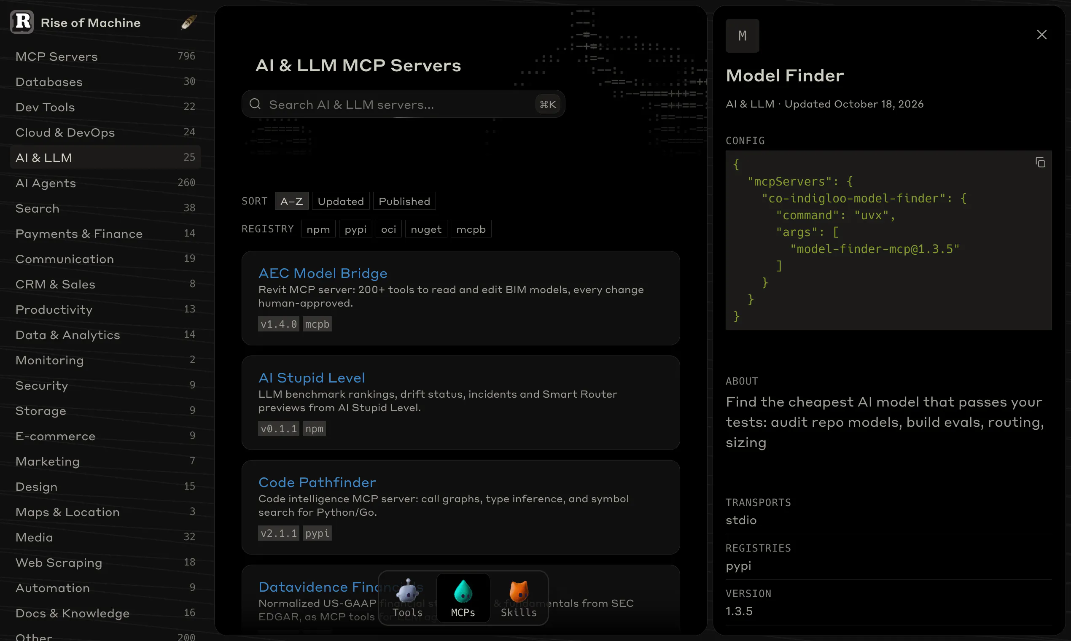Click the version value 1.3.5

pyautogui.click(x=739, y=611)
